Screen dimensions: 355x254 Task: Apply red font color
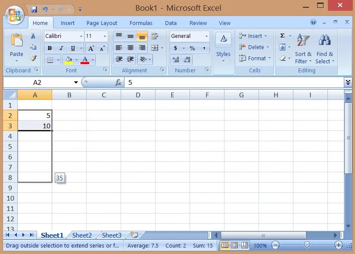(x=85, y=60)
